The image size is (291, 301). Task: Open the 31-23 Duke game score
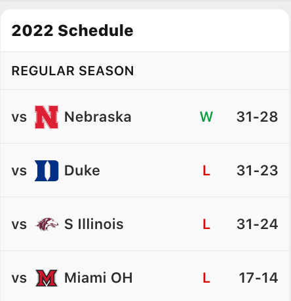pyautogui.click(x=257, y=171)
